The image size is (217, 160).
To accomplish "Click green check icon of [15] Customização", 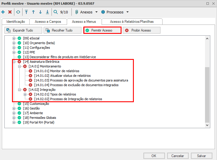I will point(19,104).
